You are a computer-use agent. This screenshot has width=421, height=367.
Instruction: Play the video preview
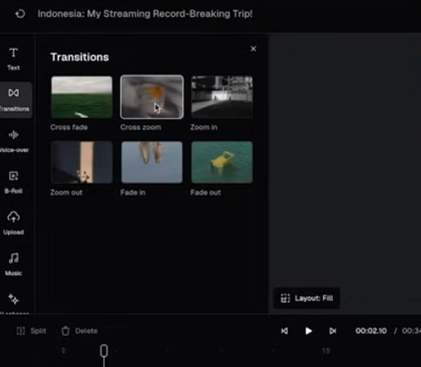click(308, 331)
